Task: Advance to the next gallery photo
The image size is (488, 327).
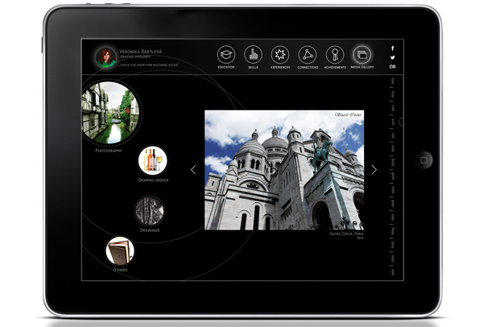Action: pyautogui.click(x=374, y=170)
